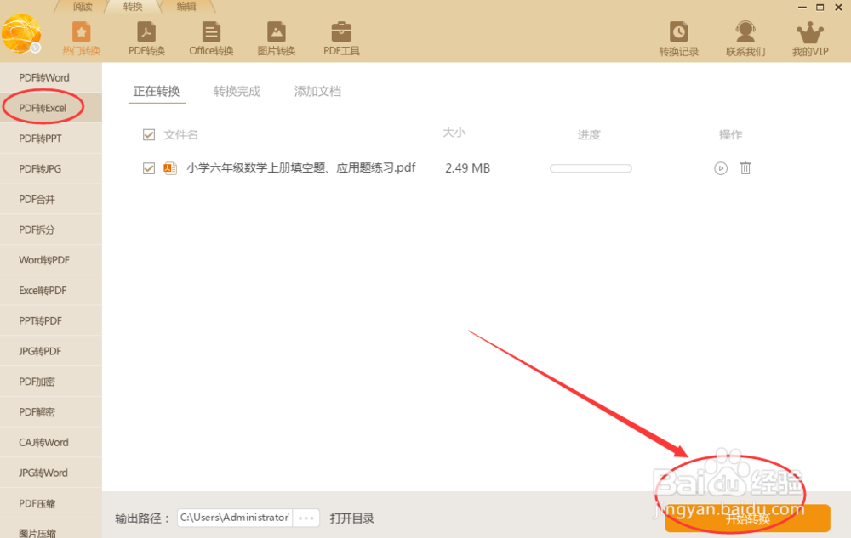The height and width of the screenshot is (538, 851).
Task: Click the 输出路径 path input field
Action: [x=235, y=518]
